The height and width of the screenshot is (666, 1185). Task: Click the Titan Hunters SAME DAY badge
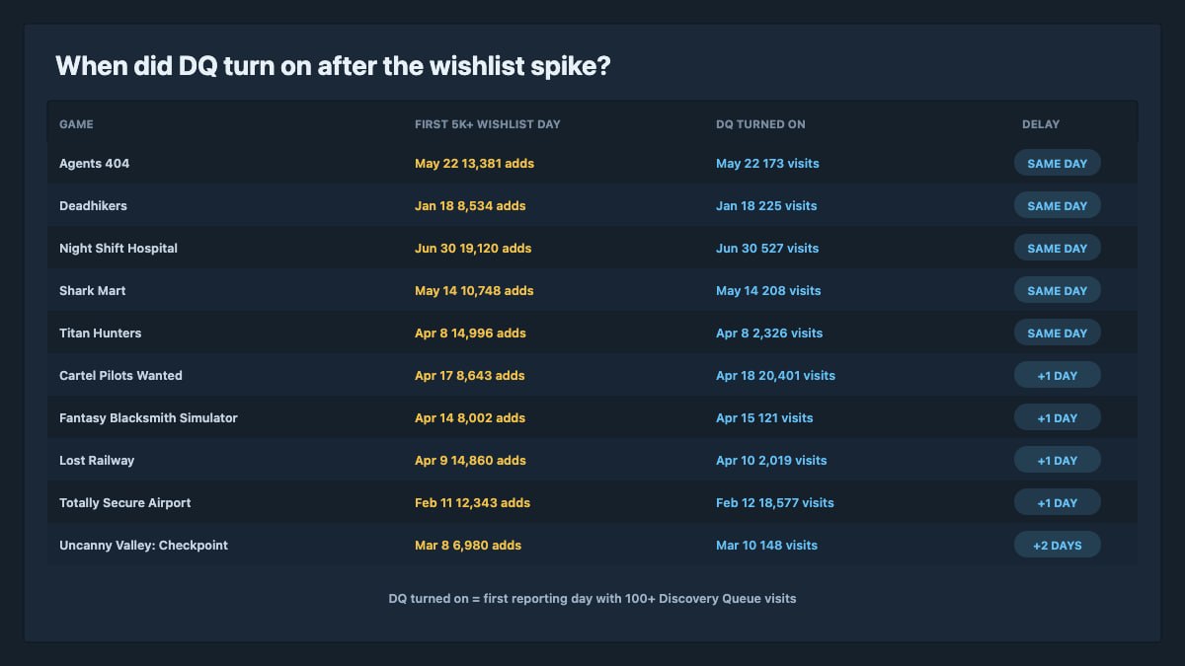pos(1057,333)
